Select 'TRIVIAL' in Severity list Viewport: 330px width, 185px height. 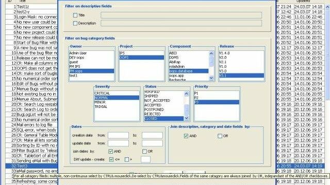(117, 107)
